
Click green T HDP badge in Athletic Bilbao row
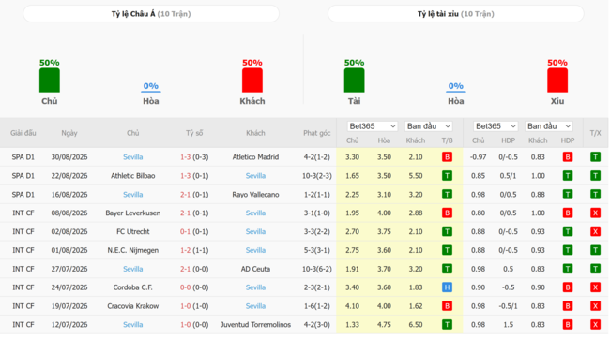click(x=568, y=176)
